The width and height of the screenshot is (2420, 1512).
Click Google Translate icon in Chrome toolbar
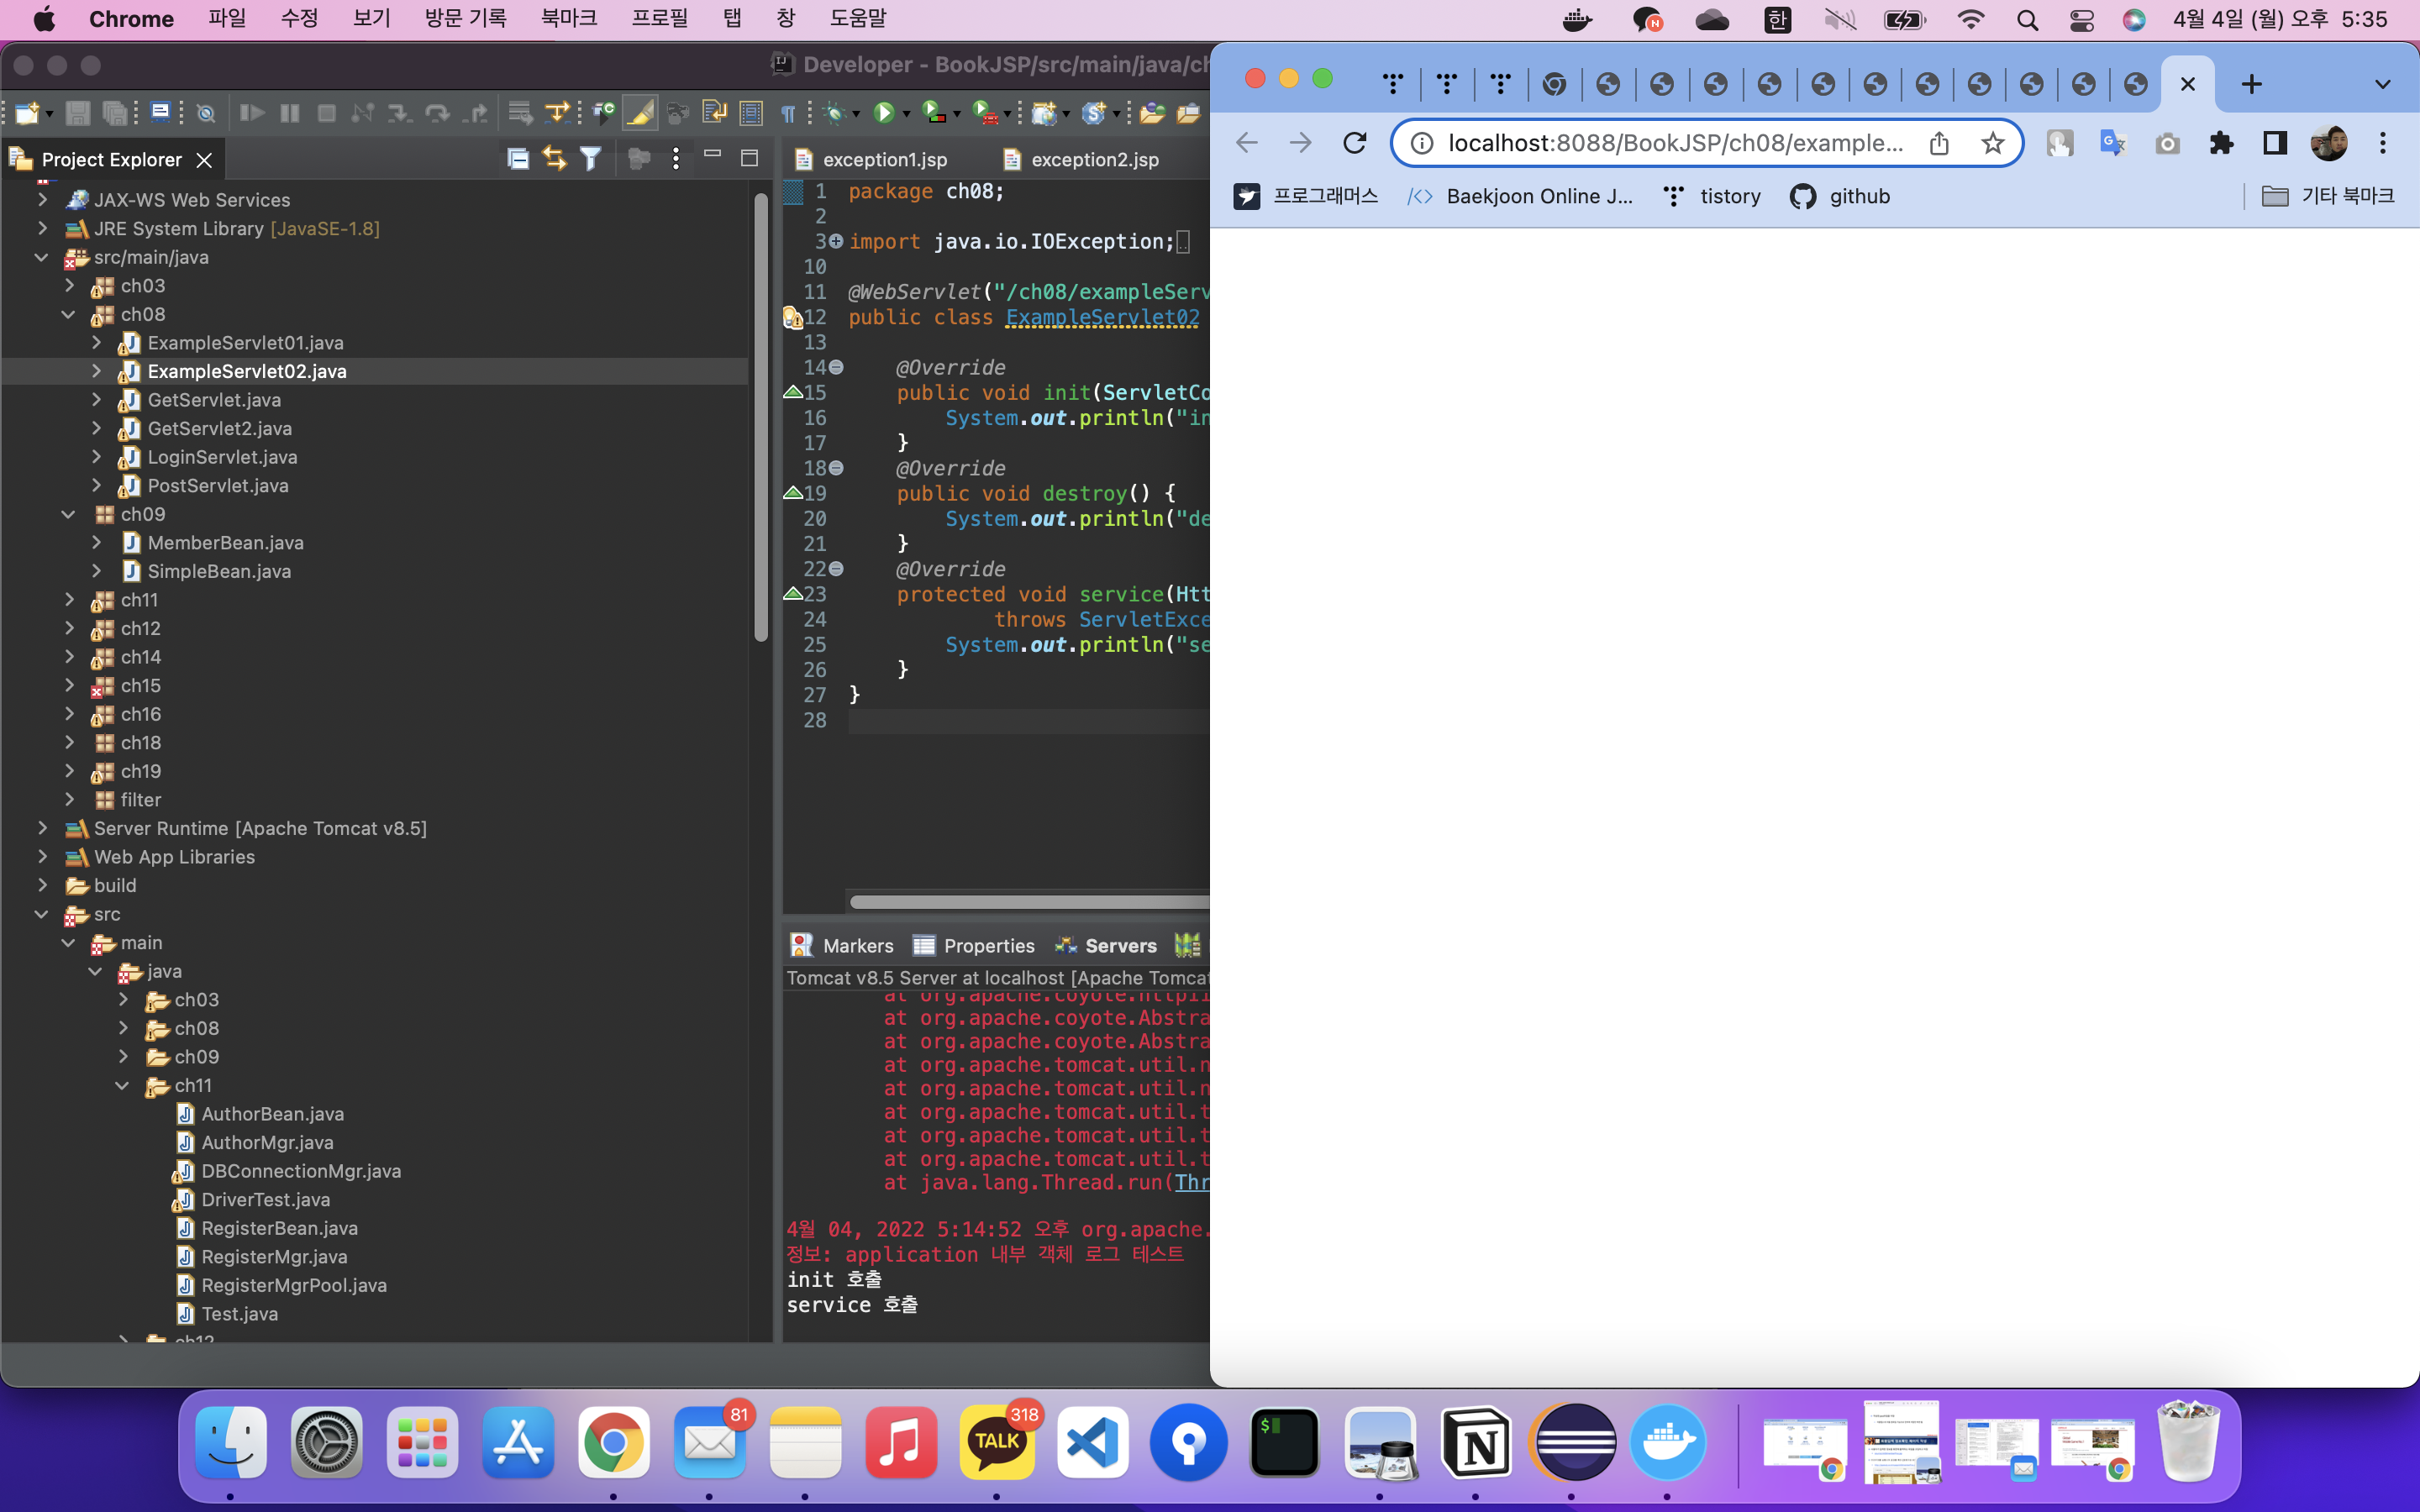tap(2113, 143)
